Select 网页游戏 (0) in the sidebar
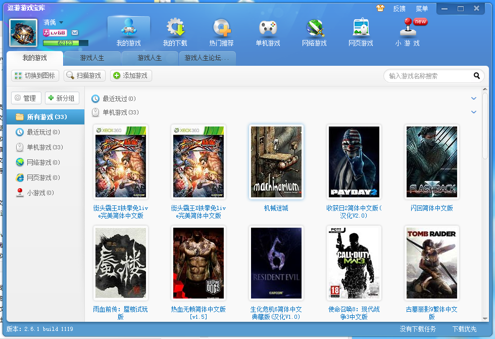The image size is (495, 339). point(45,178)
